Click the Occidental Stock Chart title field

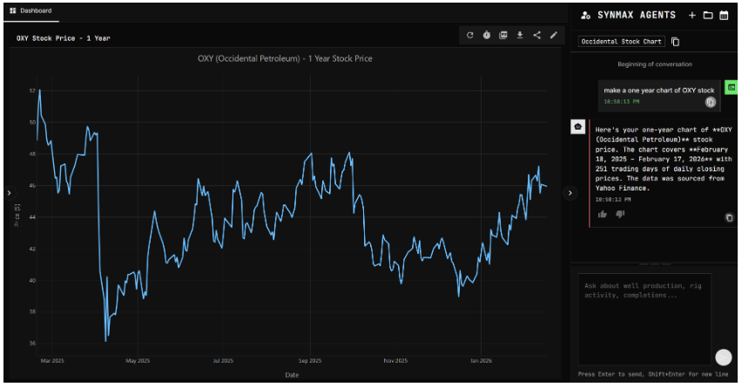point(621,42)
